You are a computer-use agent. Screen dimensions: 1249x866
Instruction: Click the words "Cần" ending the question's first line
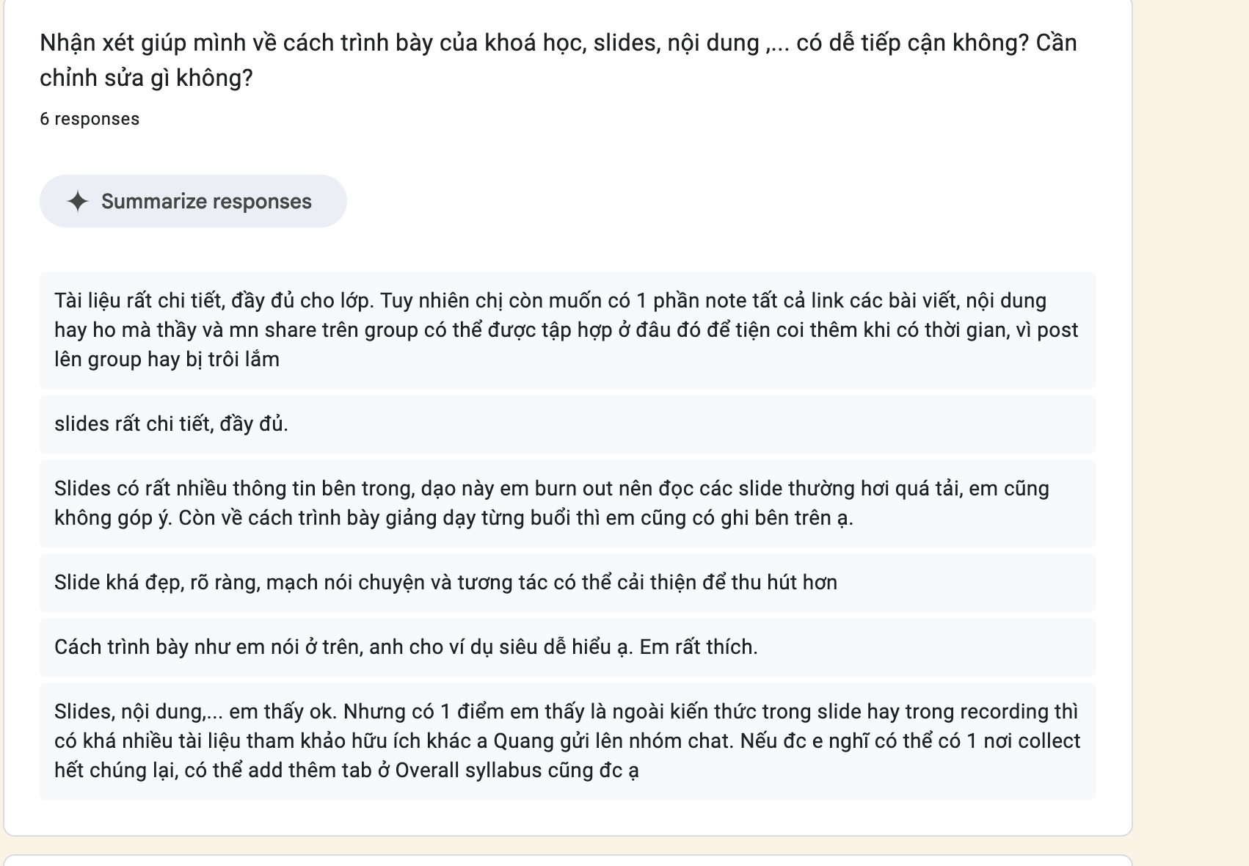pos(1057,43)
